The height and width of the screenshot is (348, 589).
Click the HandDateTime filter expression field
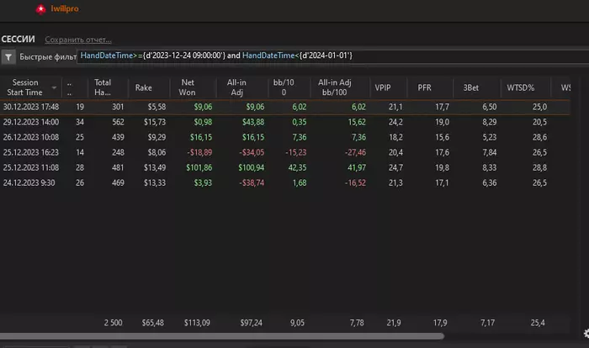pos(216,55)
